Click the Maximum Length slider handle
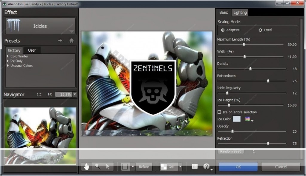The image size is (306, 176). click(244, 44)
